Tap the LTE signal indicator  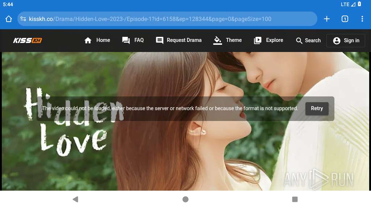point(348,4)
